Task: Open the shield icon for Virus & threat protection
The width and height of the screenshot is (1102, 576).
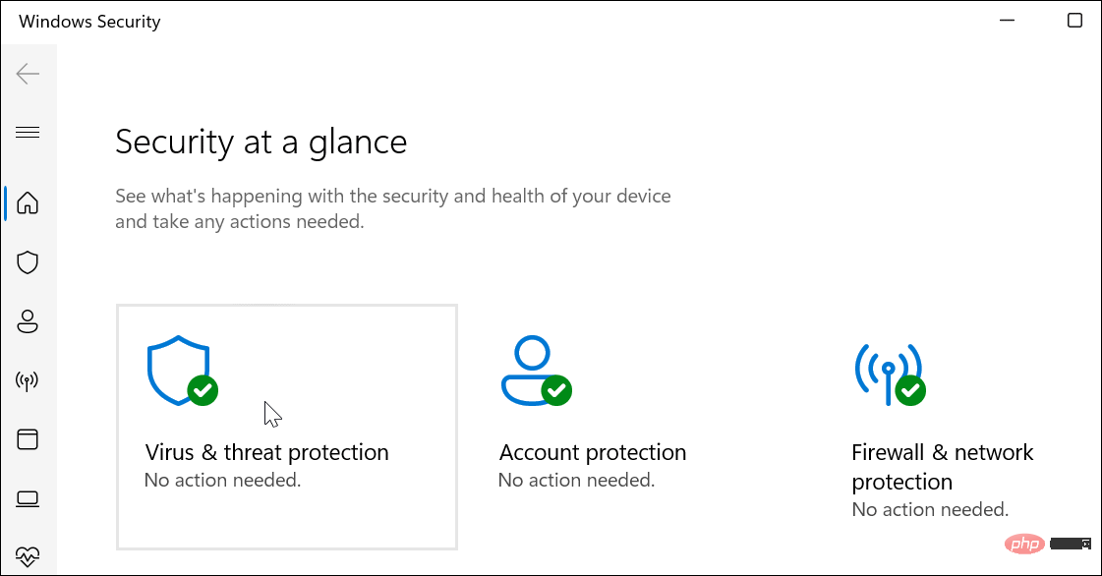Action: [x=28, y=261]
